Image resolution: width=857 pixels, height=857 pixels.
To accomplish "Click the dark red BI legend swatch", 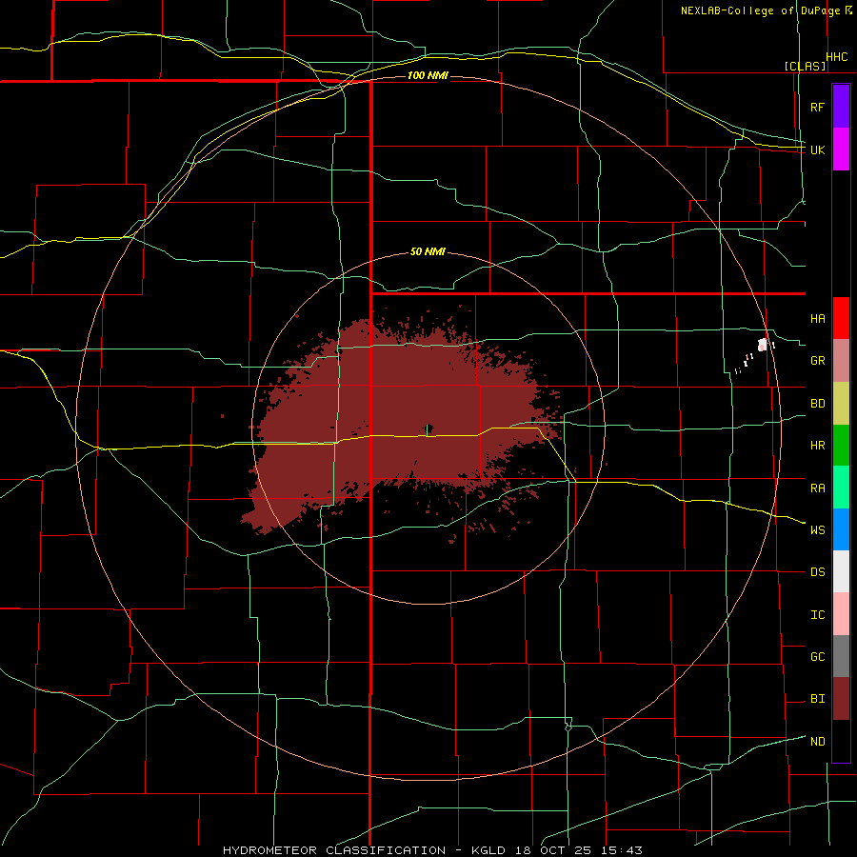I will click(841, 699).
